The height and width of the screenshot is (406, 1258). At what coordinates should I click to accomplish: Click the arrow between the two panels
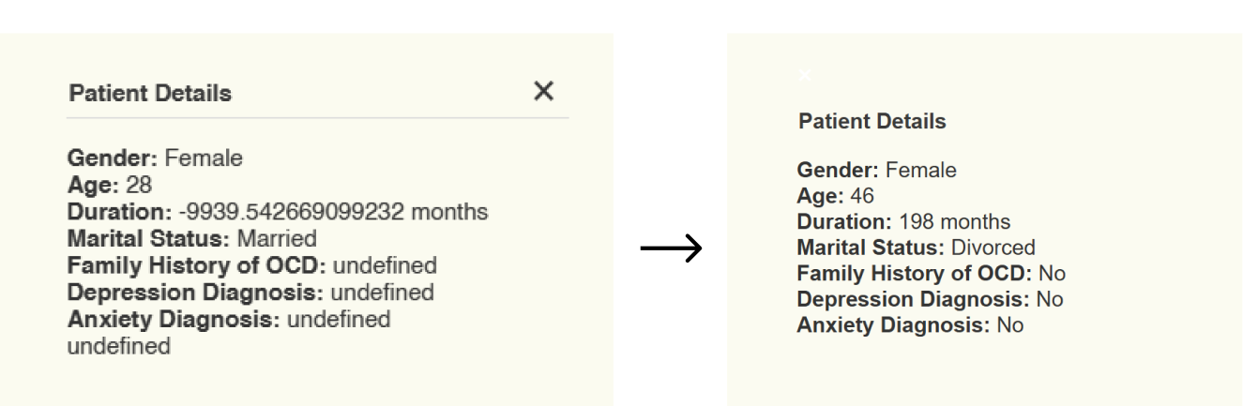pyautogui.click(x=670, y=249)
